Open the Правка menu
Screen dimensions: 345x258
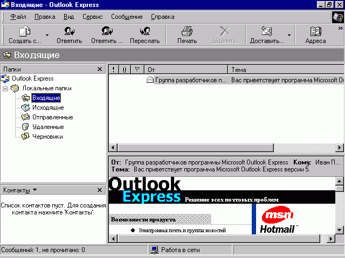click(x=45, y=17)
